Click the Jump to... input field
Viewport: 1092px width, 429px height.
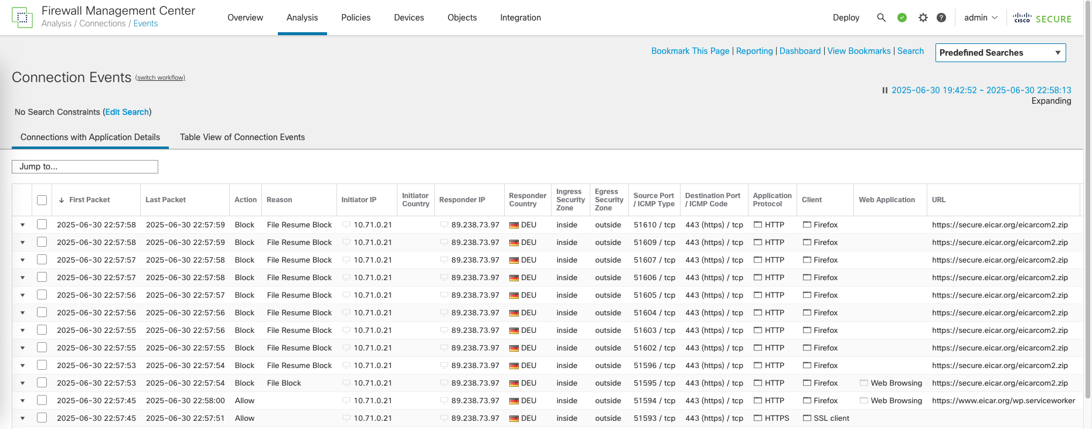pos(85,166)
